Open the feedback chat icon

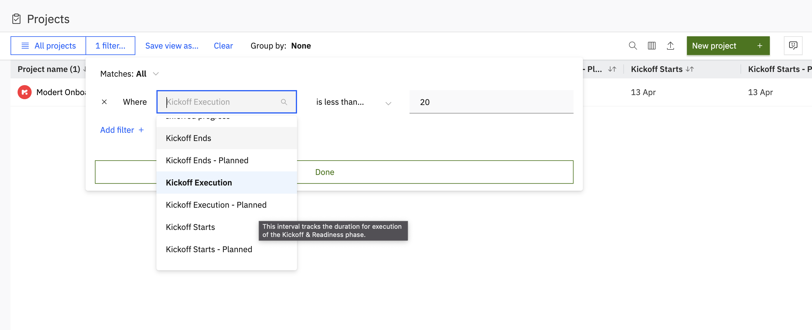click(x=792, y=46)
